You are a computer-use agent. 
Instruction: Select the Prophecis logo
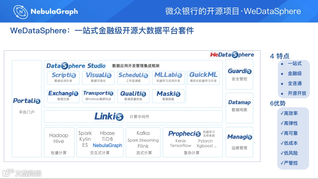pos(185,134)
